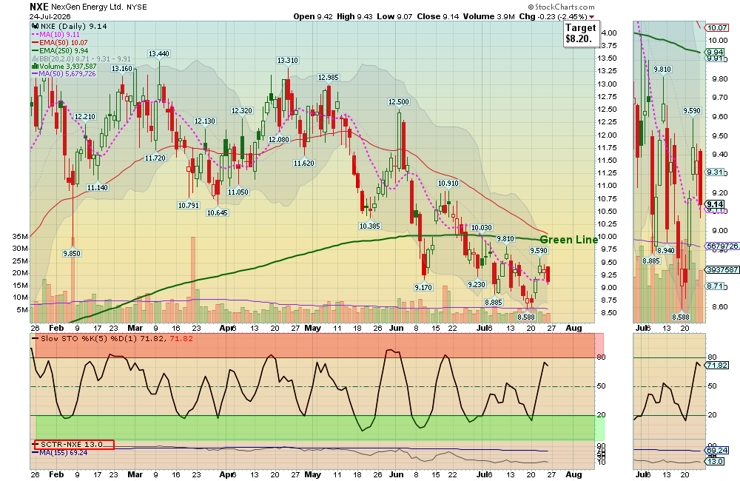Click the 69.24 SCTR average tag

(717, 451)
